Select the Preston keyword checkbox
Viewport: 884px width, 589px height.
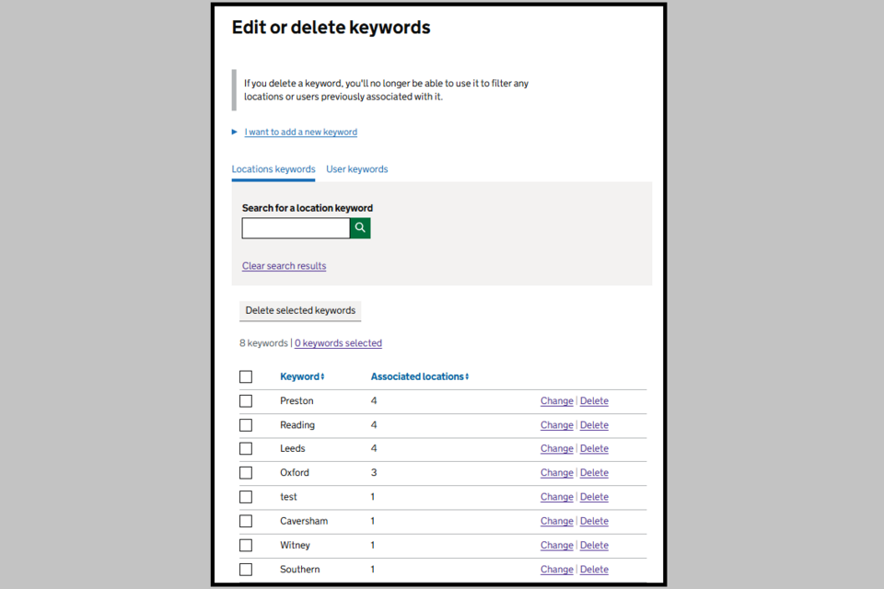coord(246,401)
